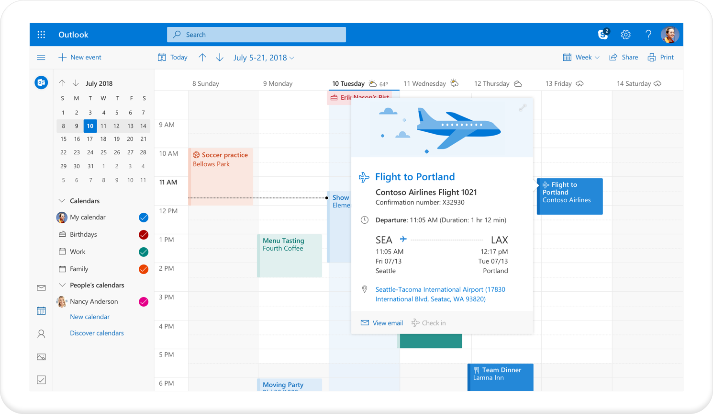Screen dimensions: 713x414
Task: Open the July 5-21, 2018 date dropdown
Action: (264, 57)
